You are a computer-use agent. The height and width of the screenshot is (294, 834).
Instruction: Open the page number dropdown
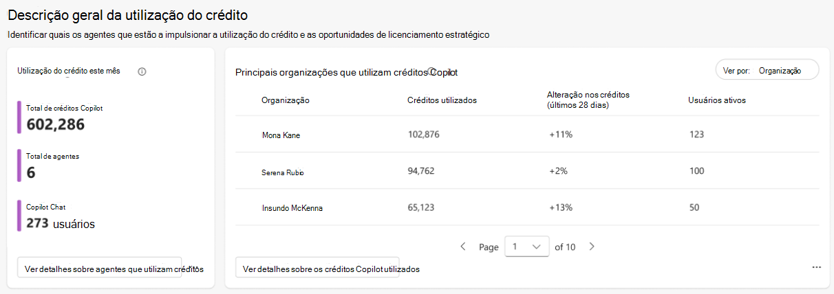pos(526,247)
